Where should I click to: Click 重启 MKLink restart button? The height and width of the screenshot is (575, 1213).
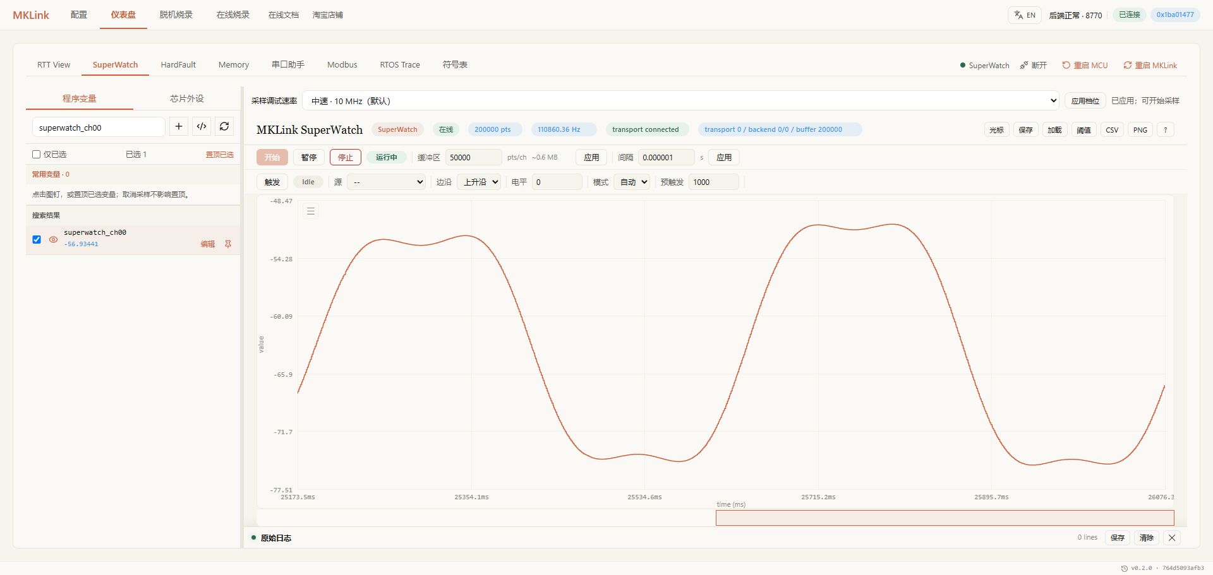point(1150,66)
